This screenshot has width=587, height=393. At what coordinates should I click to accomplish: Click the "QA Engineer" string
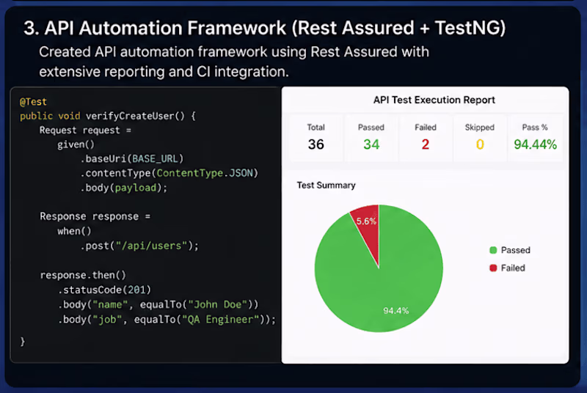(221, 320)
